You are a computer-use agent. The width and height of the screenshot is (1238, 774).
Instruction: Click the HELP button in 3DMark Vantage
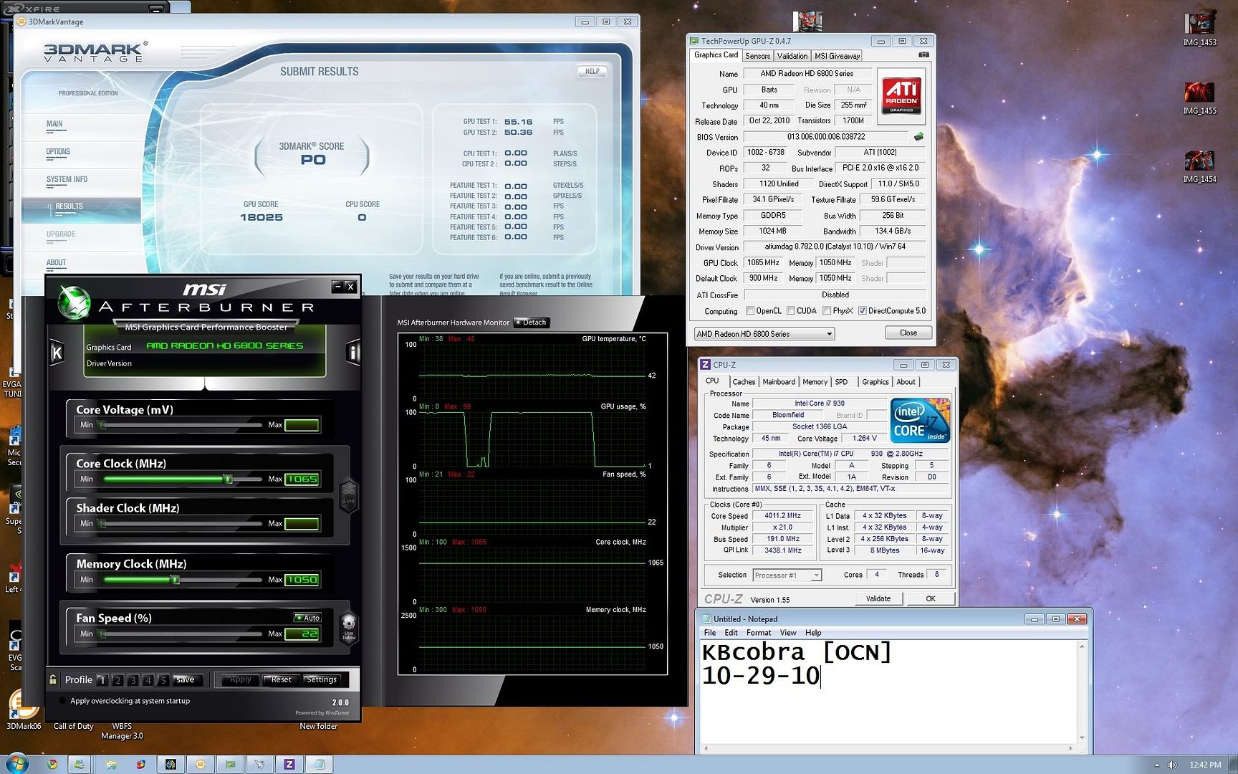pos(592,71)
